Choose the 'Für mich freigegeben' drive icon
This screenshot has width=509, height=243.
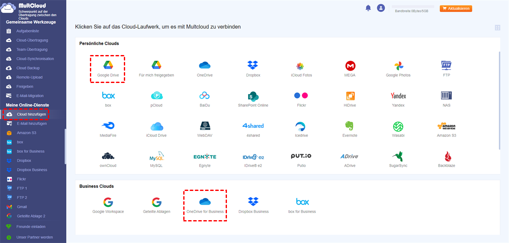pyautogui.click(x=157, y=65)
